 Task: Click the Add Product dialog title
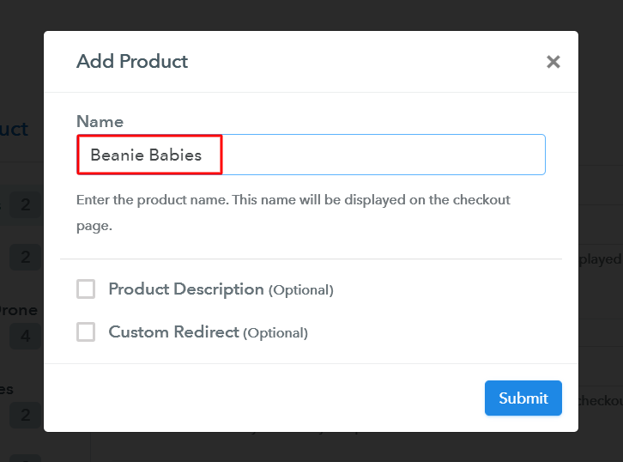(x=132, y=61)
